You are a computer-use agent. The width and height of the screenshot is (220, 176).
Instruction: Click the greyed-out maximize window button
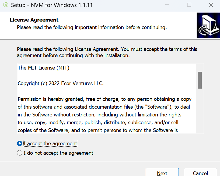pyautogui.click(x=189, y=5)
